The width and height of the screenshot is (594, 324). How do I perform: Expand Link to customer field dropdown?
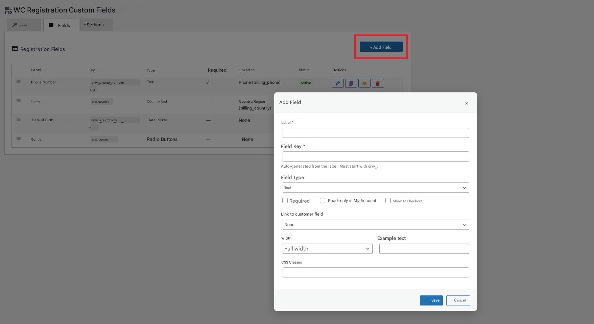[x=375, y=225]
